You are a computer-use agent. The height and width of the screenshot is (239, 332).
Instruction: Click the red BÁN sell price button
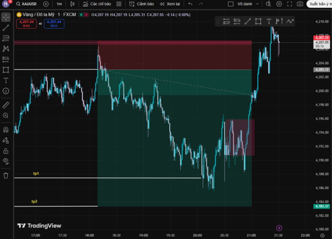pyautogui.click(x=26, y=24)
